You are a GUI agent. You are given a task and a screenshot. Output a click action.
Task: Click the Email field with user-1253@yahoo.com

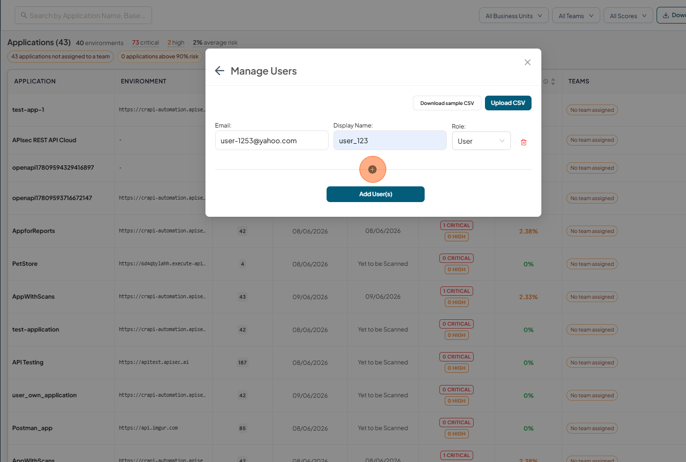(272, 141)
